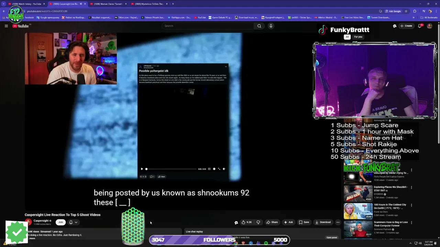Open 'Exploring Places We Shouldn't' video thumbnail

pyautogui.click(x=358, y=193)
